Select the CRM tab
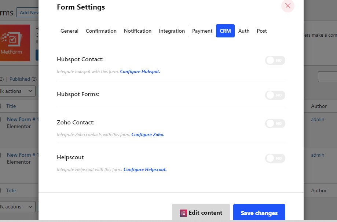 click(x=225, y=31)
